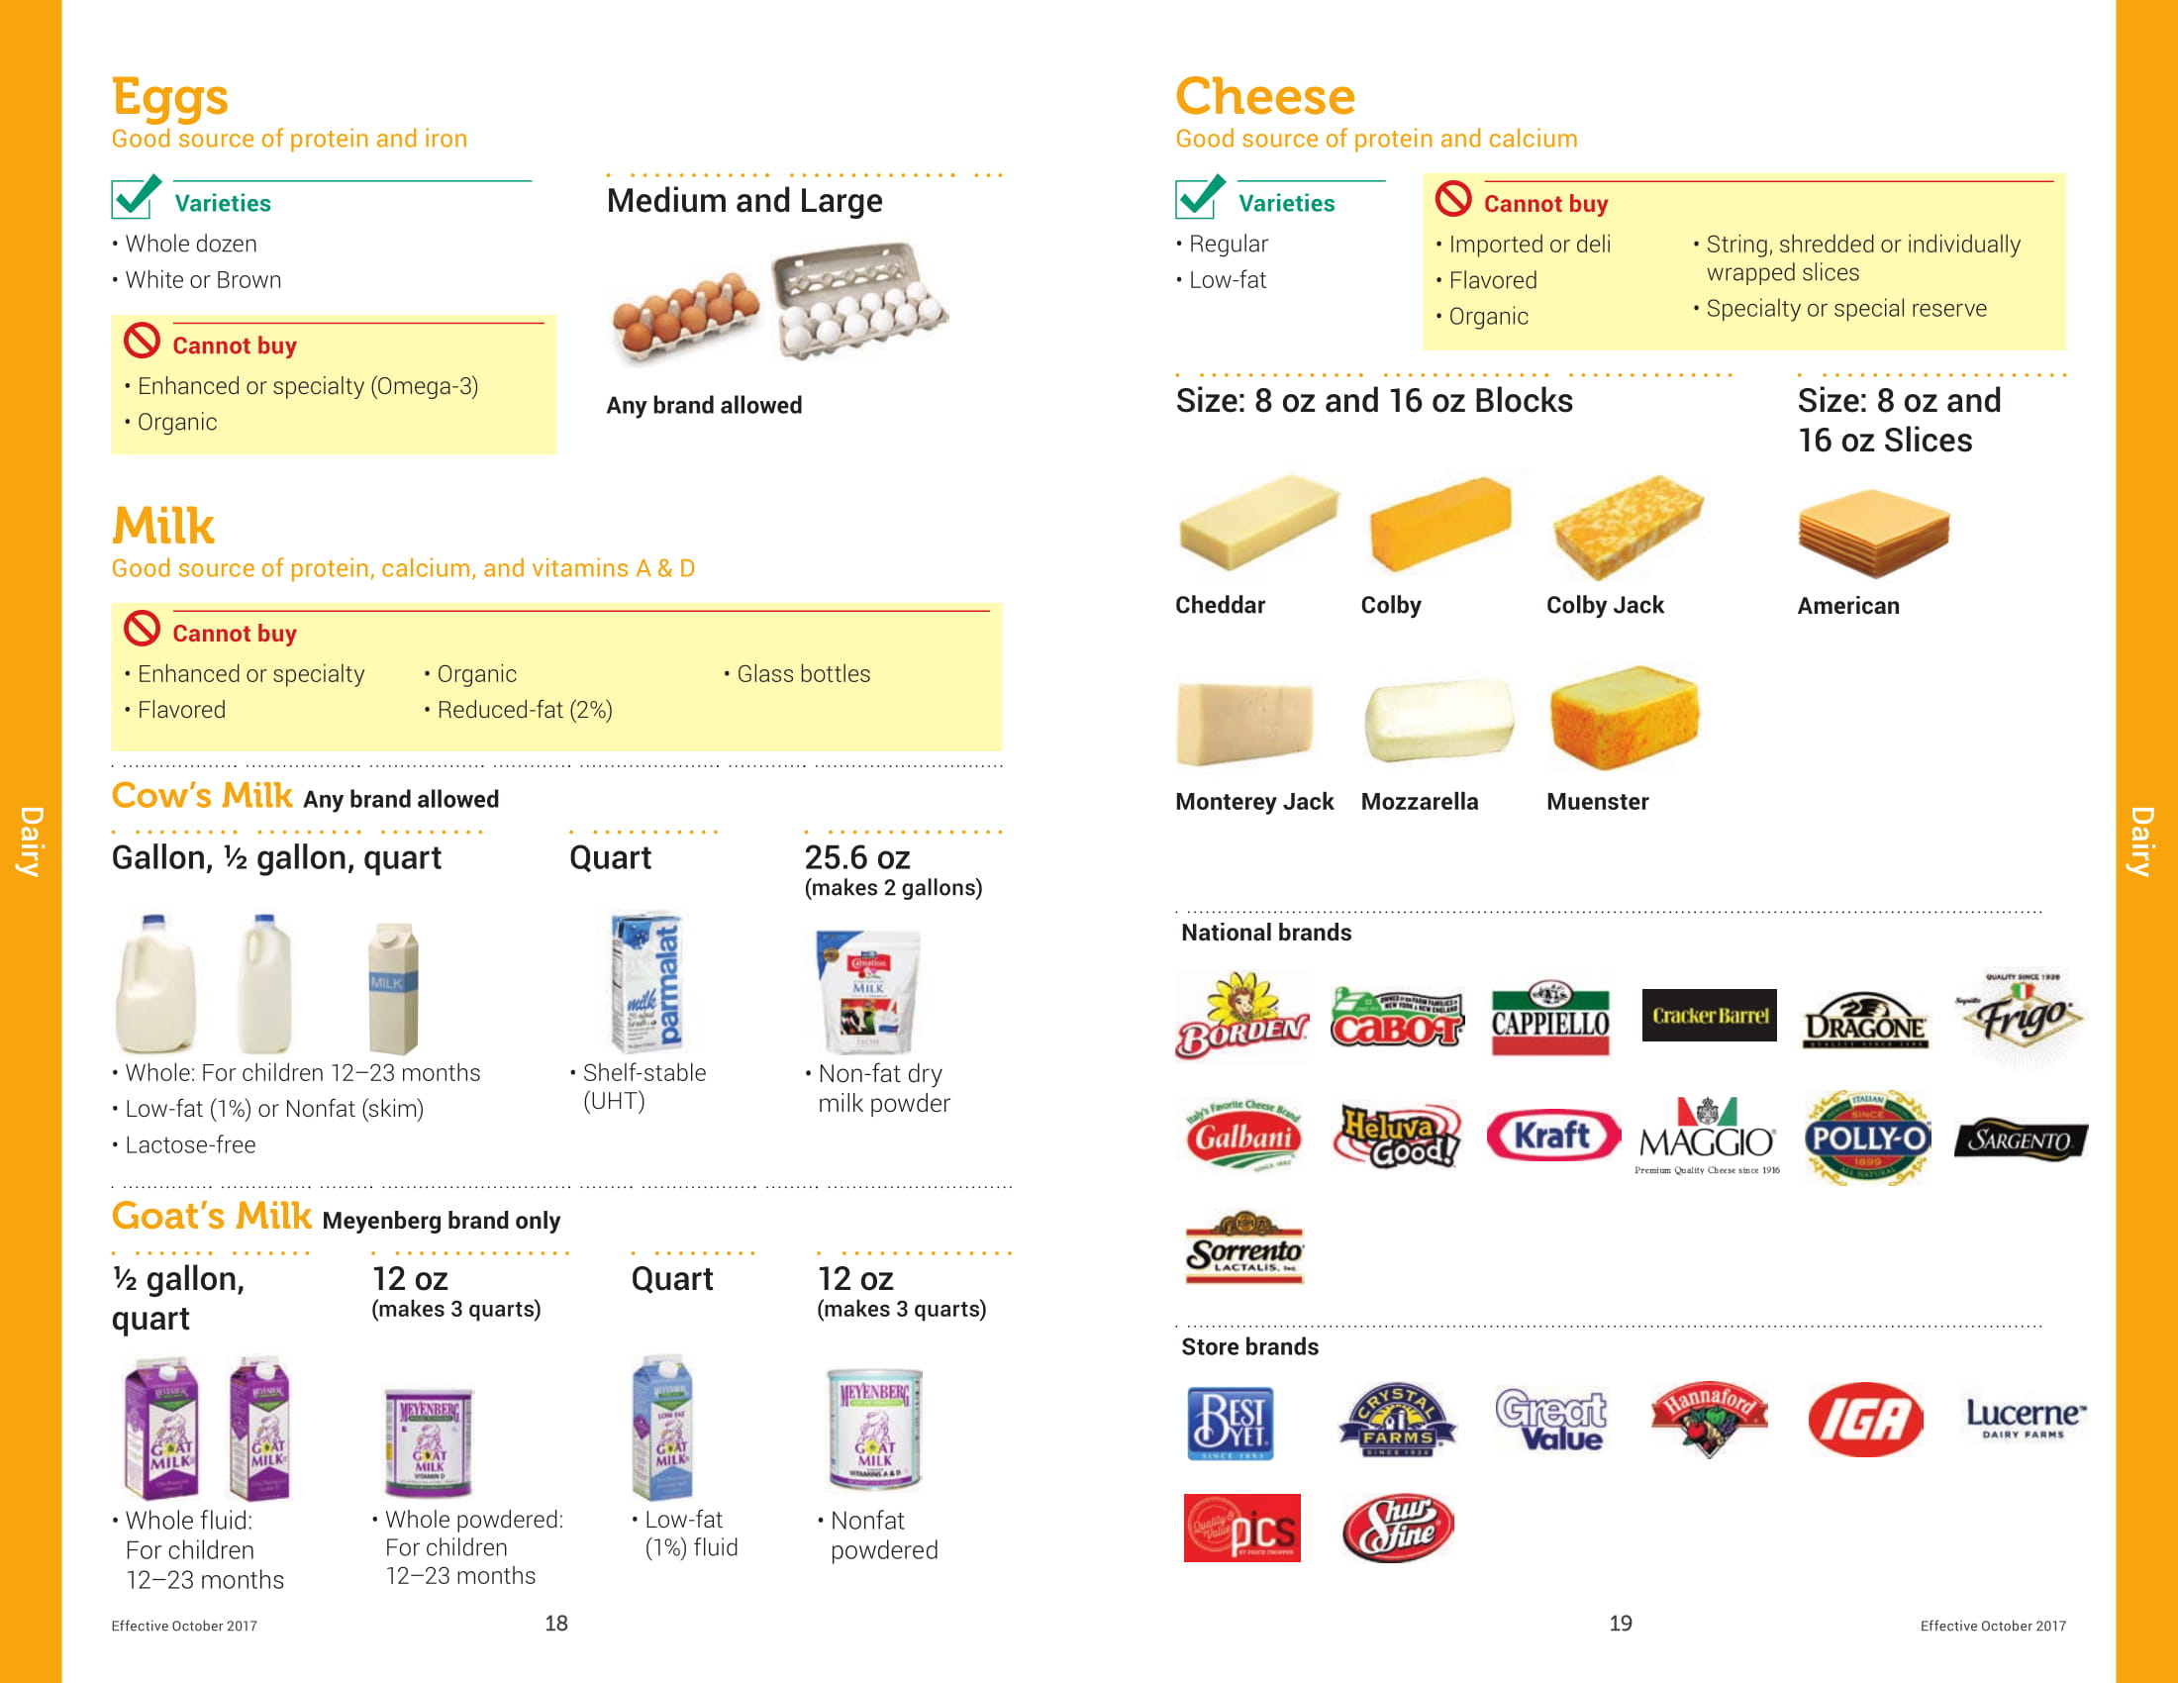The width and height of the screenshot is (2178, 1683).
Task: Click the Parmalat shelf-stable milk carton
Action: coord(646,981)
